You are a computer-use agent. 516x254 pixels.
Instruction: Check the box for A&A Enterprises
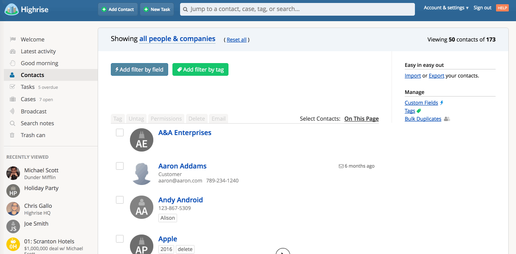tap(120, 133)
